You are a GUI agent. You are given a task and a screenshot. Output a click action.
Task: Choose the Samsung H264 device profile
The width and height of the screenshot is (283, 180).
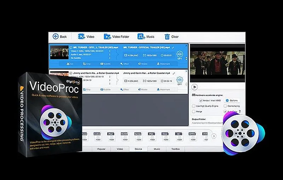tap(138, 136)
